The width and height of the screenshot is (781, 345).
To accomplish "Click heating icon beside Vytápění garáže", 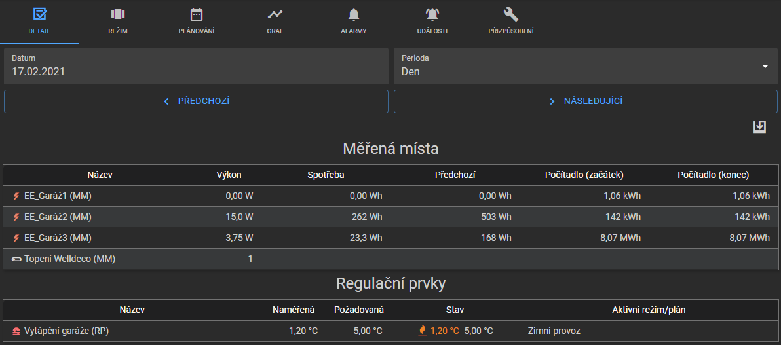I will pos(16,331).
